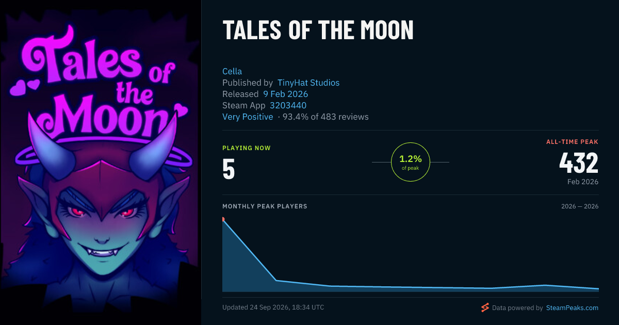Image resolution: width=619 pixels, height=325 pixels.
Task: Click the Updated 24 Sep 2026 timestamp
Action: tap(273, 307)
